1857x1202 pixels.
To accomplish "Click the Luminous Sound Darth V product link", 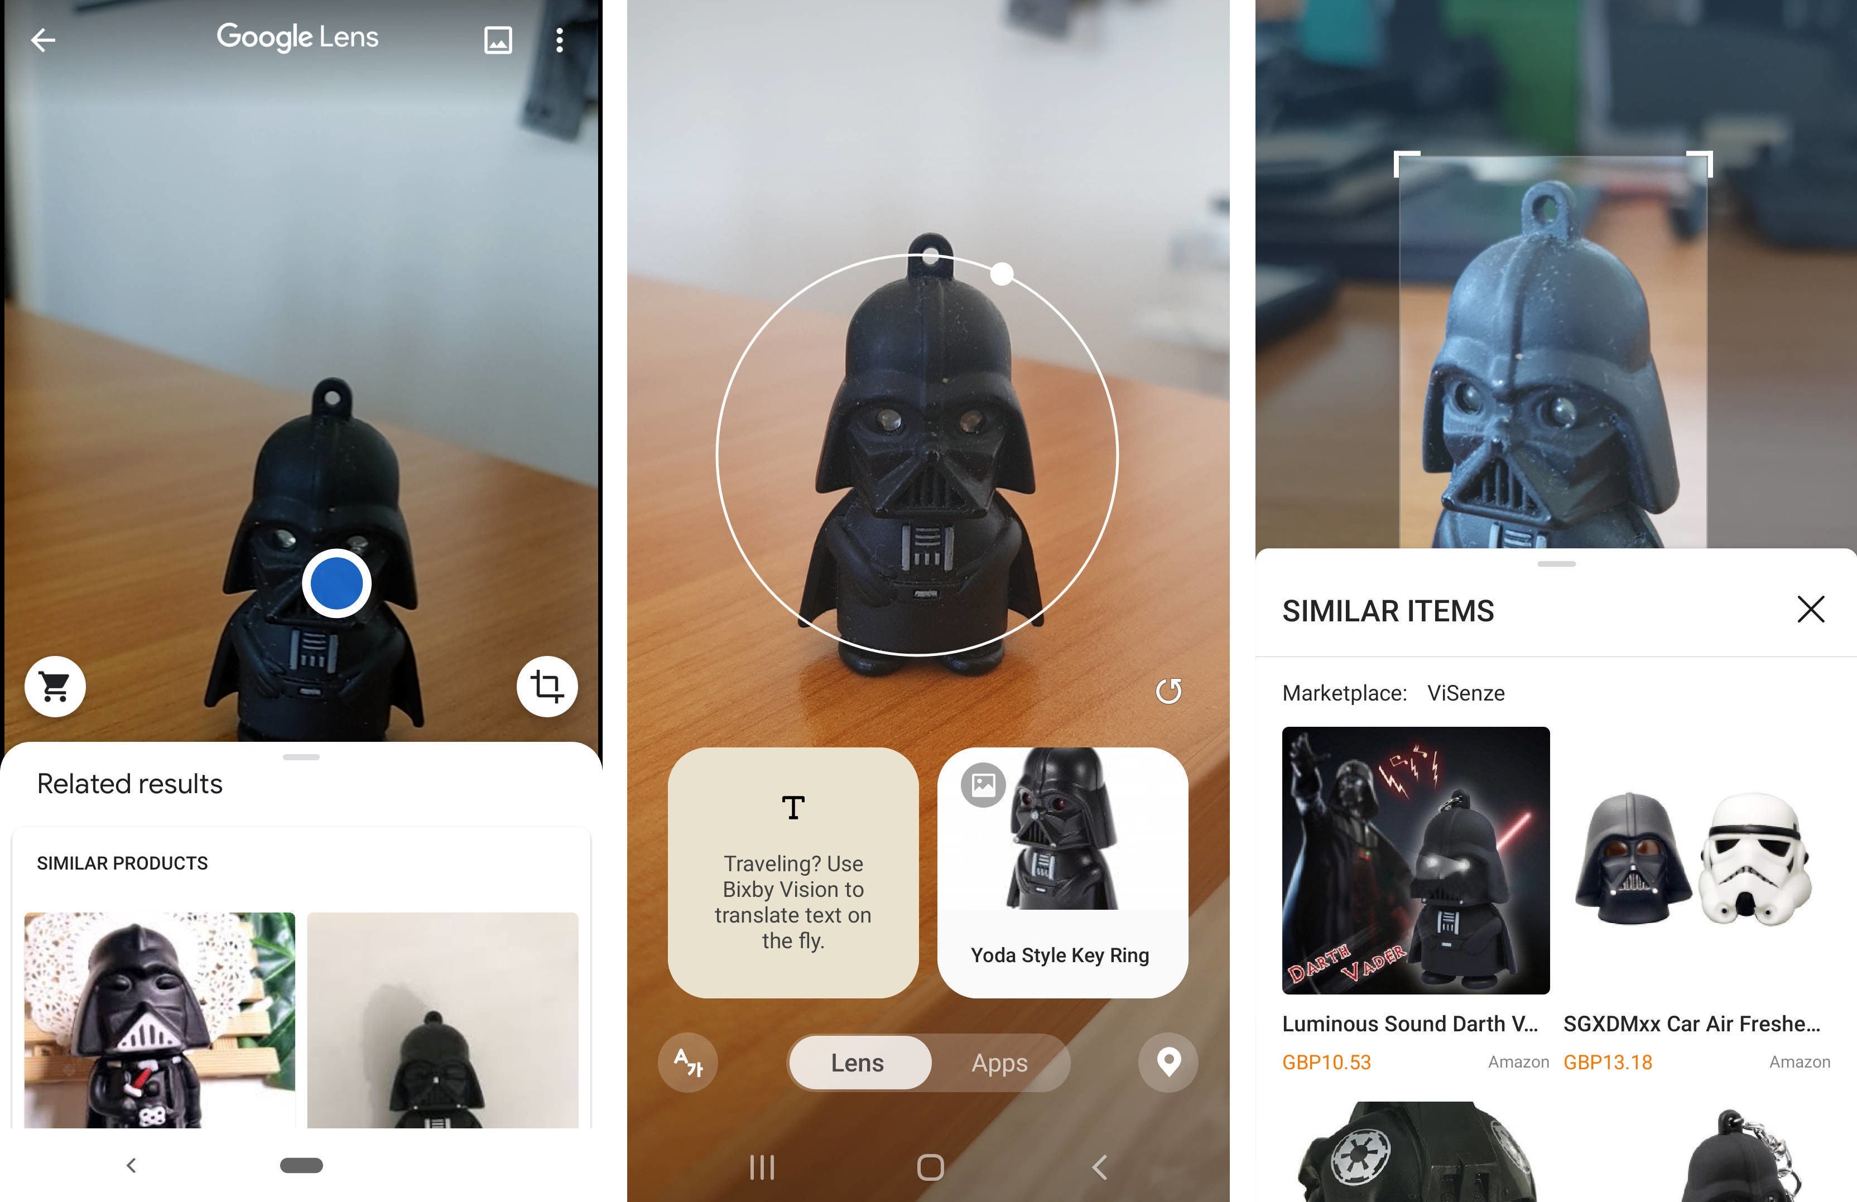I will tap(1413, 1021).
